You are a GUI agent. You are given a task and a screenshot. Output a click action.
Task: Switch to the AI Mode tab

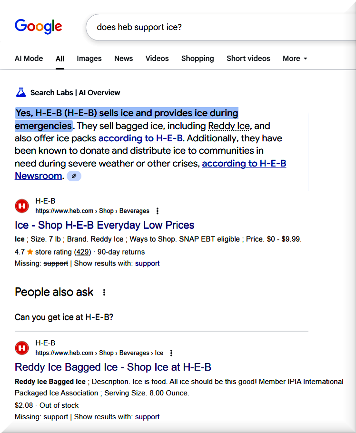click(x=29, y=59)
